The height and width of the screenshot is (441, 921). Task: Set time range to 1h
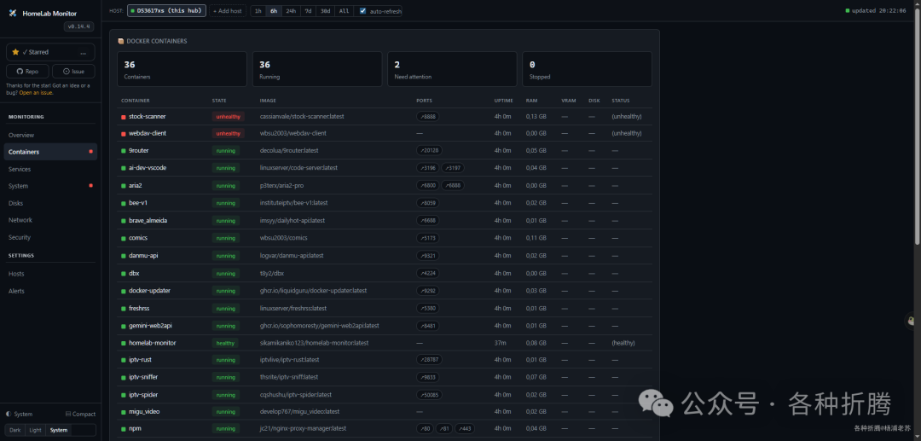pyautogui.click(x=258, y=10)
